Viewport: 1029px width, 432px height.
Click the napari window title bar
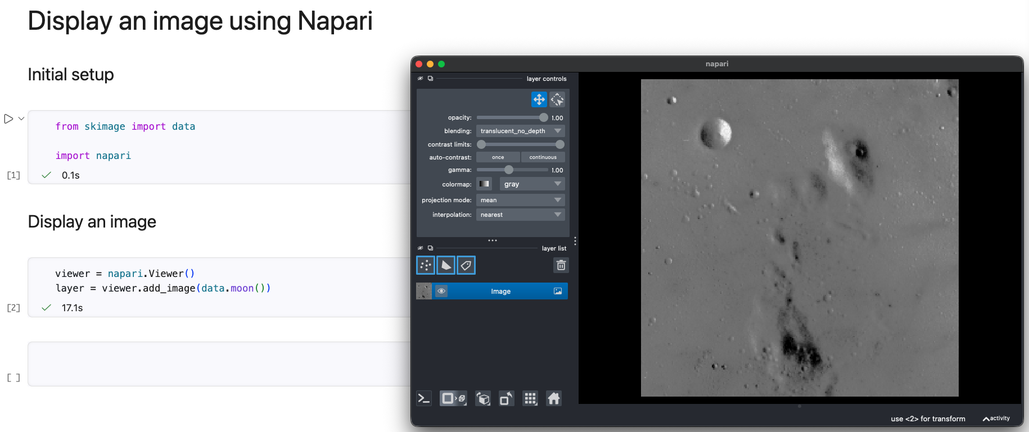[717, 64]
